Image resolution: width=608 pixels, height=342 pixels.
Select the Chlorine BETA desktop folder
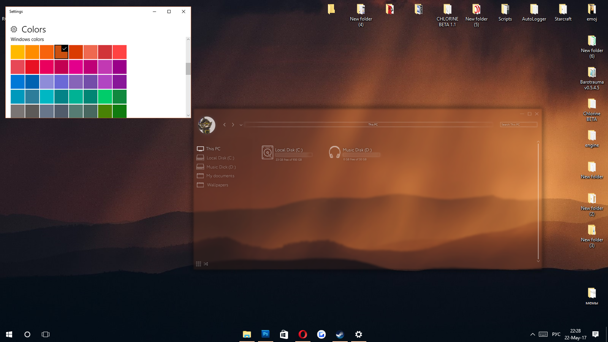pyautogui.click(x=592, y=110)
